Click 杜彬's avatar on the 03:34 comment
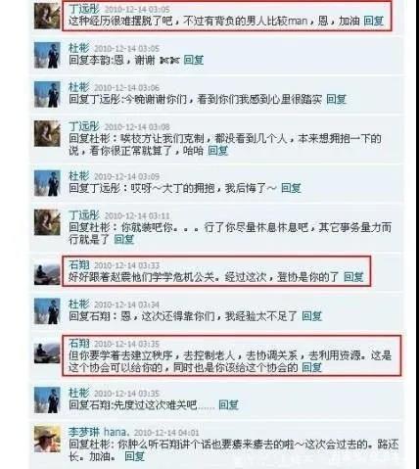 [47, 311]
